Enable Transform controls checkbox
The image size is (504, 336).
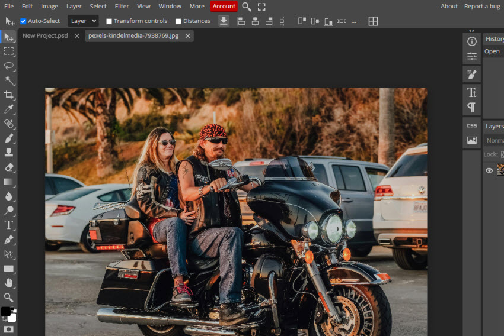(x=109, y=21)
